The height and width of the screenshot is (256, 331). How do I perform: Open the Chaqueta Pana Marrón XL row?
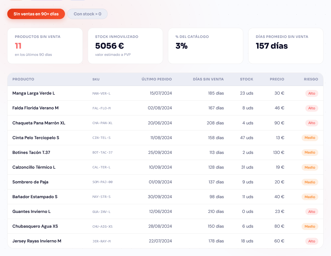[x=39, y=123]
